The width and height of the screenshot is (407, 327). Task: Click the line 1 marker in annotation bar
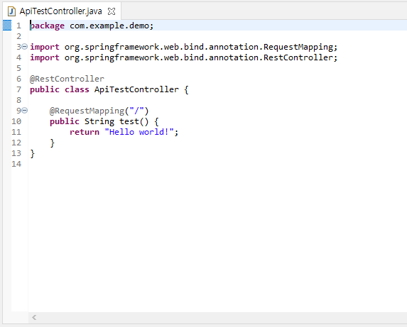7,25
